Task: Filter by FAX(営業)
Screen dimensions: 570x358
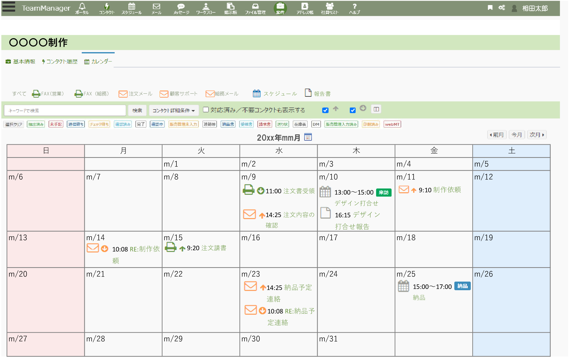Action: (x=48, y=94)
